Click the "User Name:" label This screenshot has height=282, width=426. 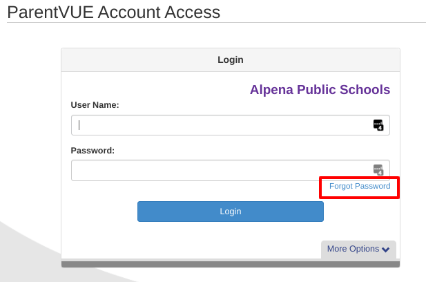(x=95, y=105)
